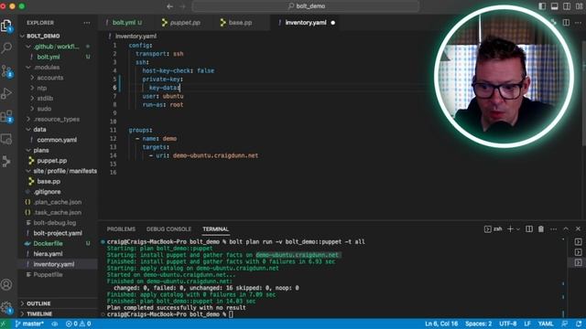Open the Source Control view
Image resolution: width=586 pixels, height=329 pixels.
point(6,71)
